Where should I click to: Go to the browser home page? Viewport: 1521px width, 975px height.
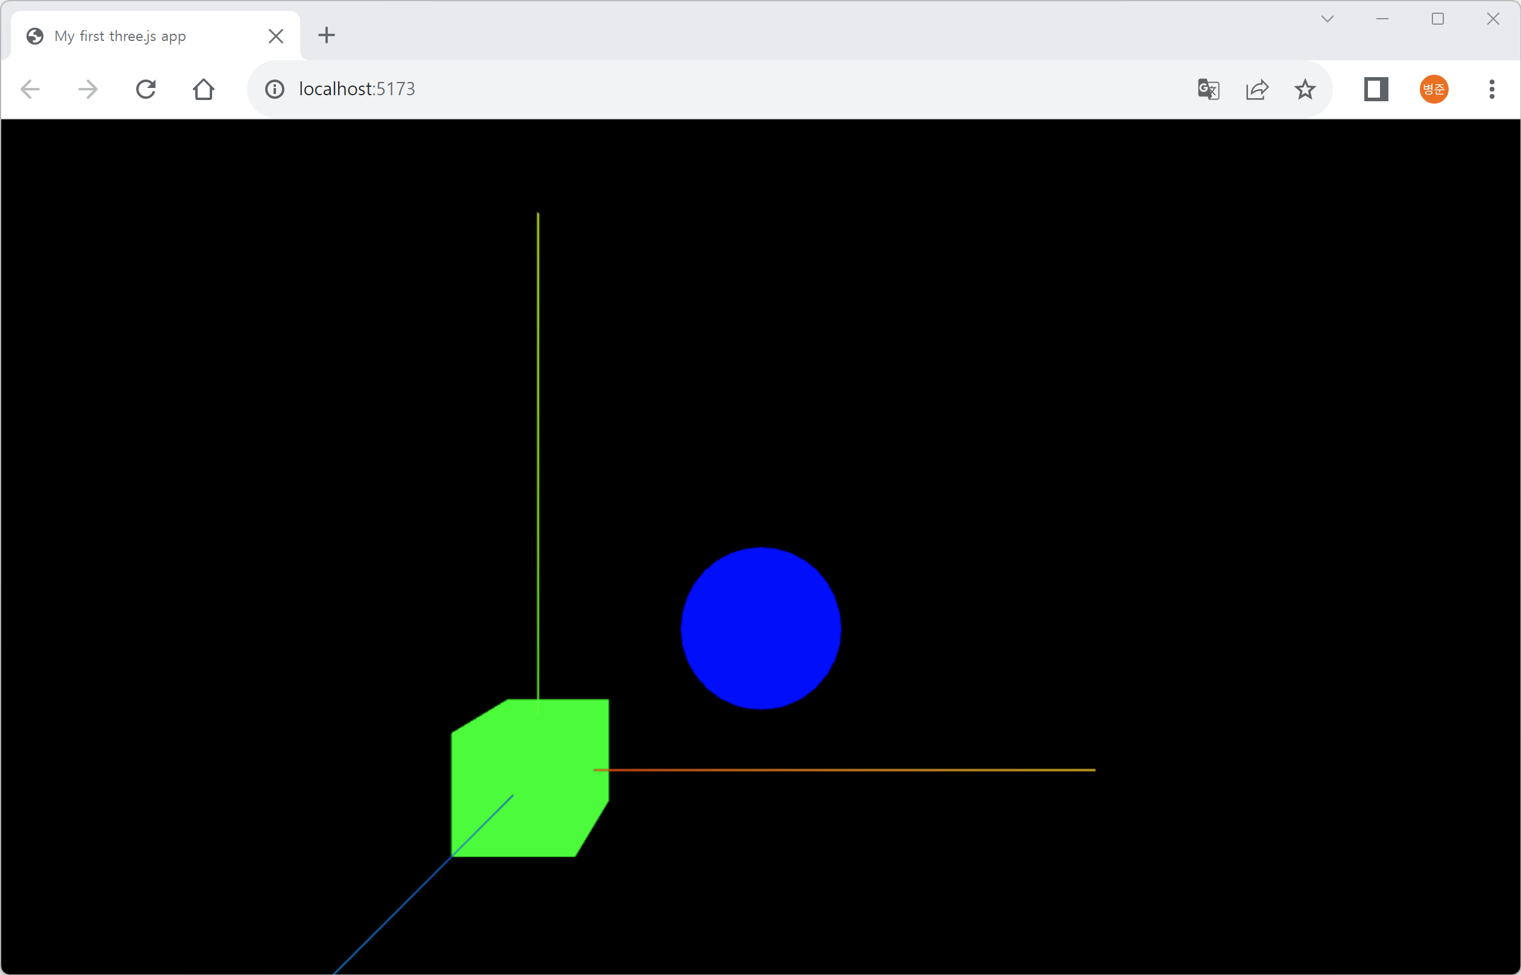[203, 89]
